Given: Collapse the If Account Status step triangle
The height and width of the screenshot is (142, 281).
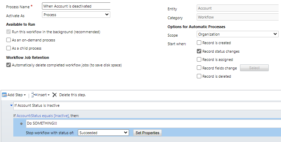Looking at the screenshot, I should pos(12,105).
